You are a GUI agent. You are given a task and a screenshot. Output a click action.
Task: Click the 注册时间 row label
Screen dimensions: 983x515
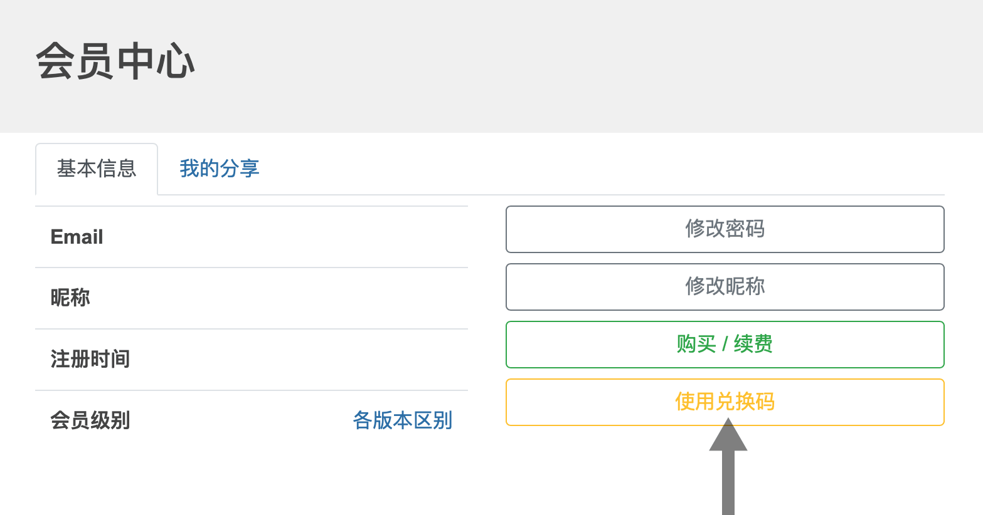click(x=90, y=359)
